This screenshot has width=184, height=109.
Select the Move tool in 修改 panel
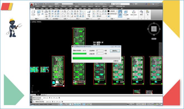pyautogui.click(x=77, y=11)
